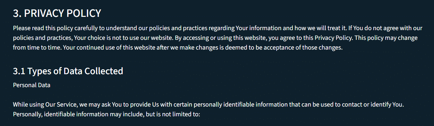Image resolution: width=434 pixels, height=126 pixels.
Task: Click the "Personal Data" subheading
Action: point(31,85)
